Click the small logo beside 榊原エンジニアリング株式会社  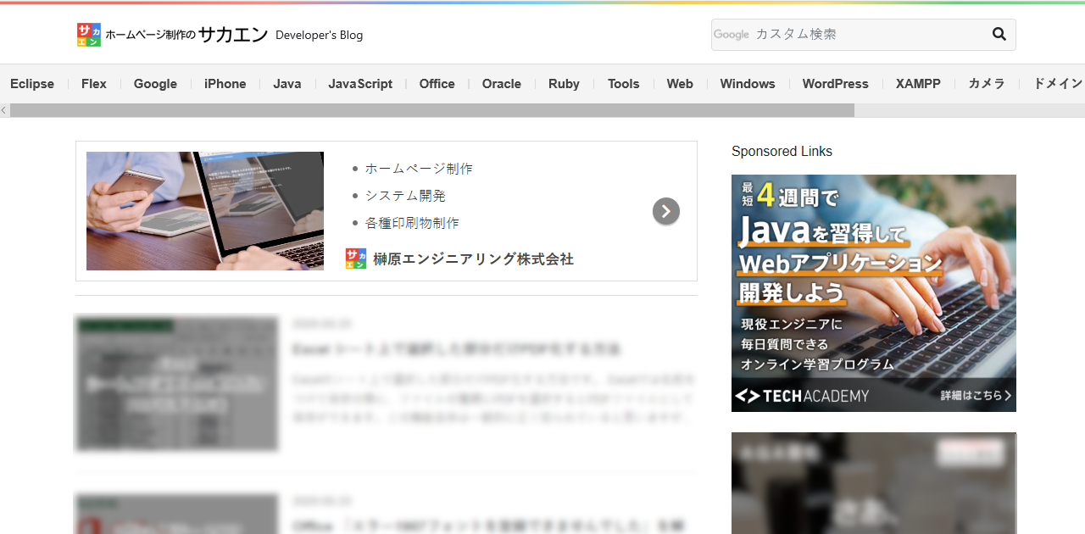point(356,259)
